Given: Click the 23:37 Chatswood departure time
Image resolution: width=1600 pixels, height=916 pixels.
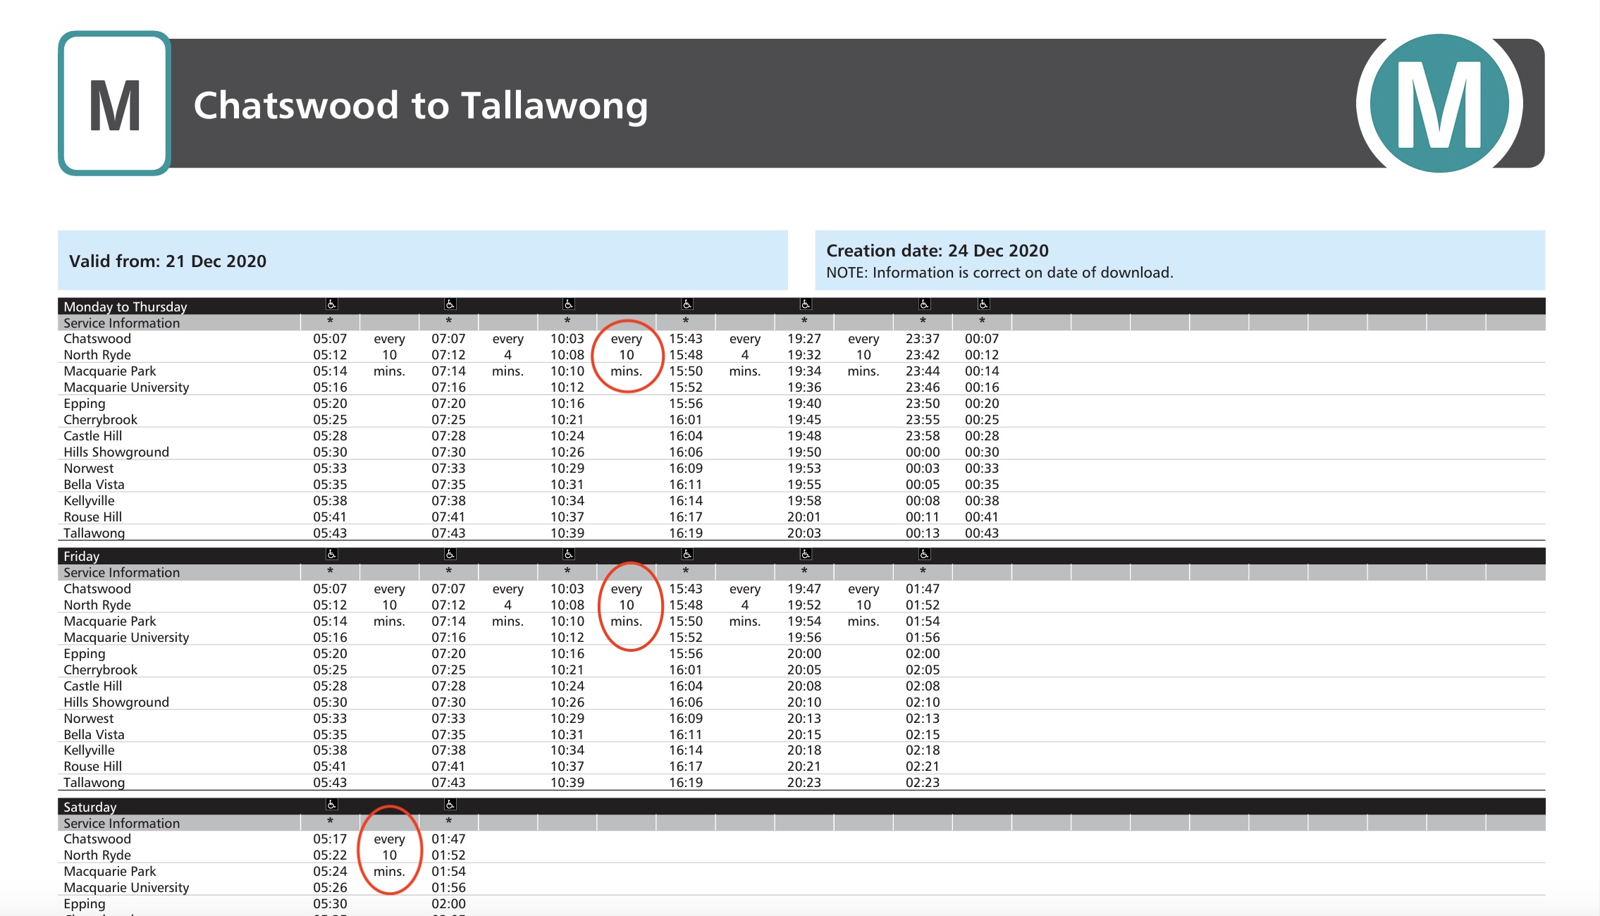Looking at the screenshot, I should click(923, 339).
